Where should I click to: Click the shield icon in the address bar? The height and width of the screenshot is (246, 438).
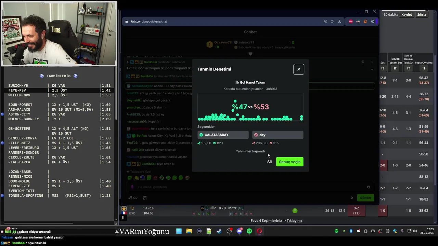(325, 22)
